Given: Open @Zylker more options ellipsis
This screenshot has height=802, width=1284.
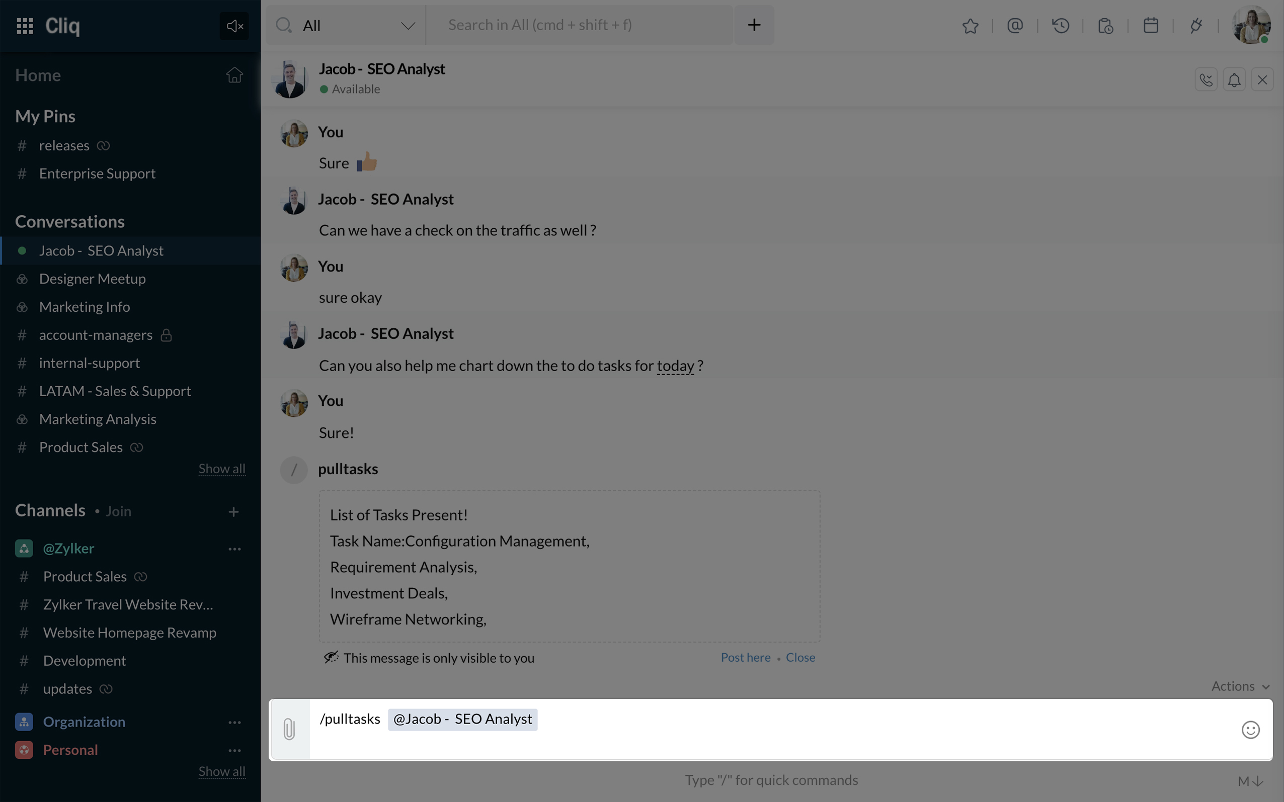Looking at the screenshot, I should coord(234,549).
